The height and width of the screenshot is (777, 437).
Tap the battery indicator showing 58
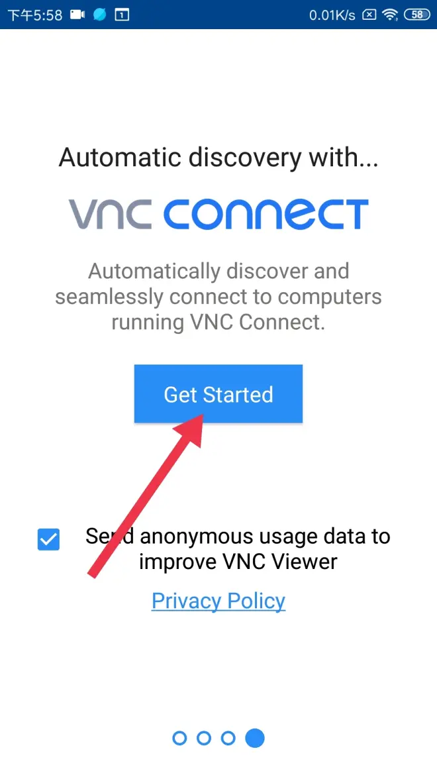[x=417, y=15]
